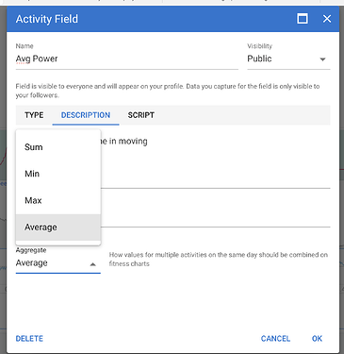
Task: Click the DELETE button
Action: (x=29, y=339)
